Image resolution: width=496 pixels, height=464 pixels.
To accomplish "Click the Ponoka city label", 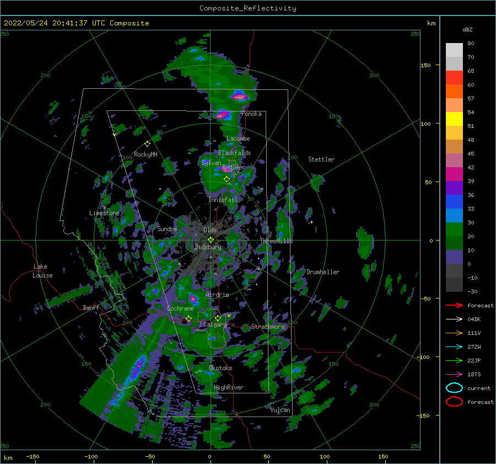I will [251, 114].
